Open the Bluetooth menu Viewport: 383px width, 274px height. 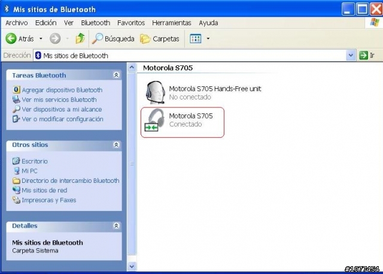point(96,23)
